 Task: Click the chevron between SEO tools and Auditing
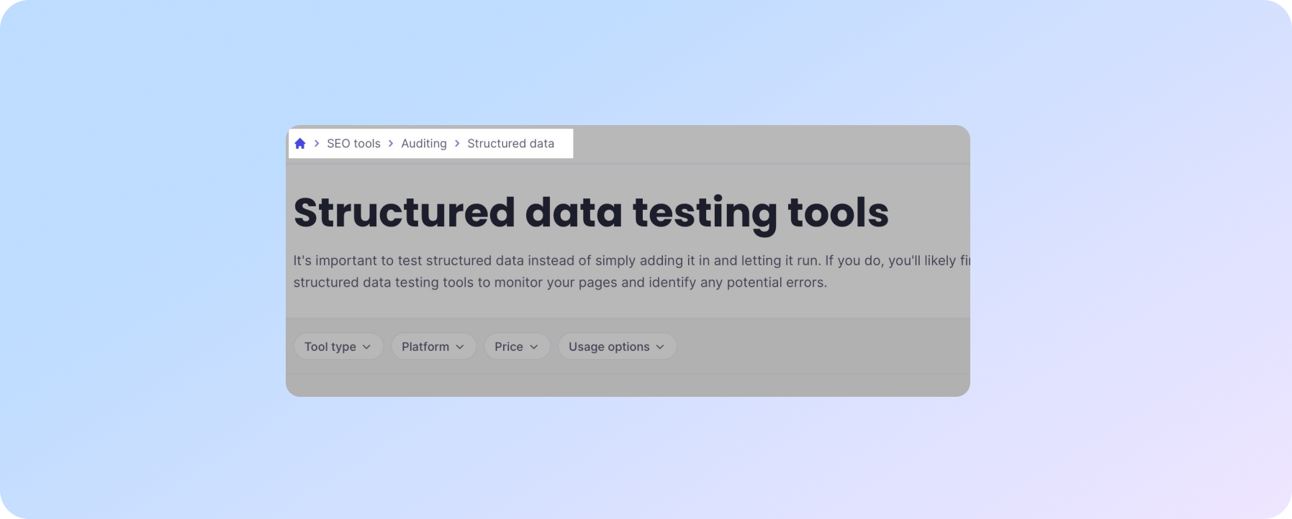coord(391,144)
